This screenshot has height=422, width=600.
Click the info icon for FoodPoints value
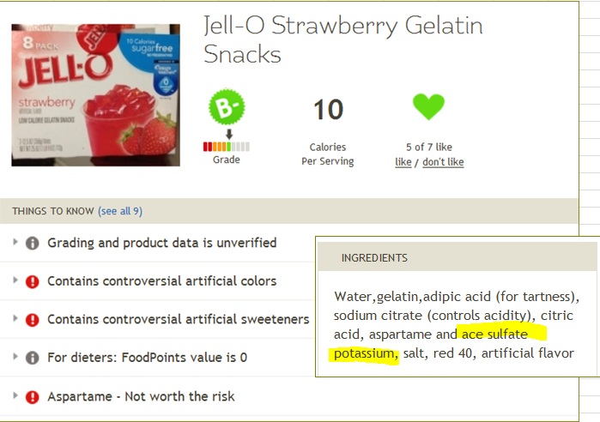coord(32,358)
